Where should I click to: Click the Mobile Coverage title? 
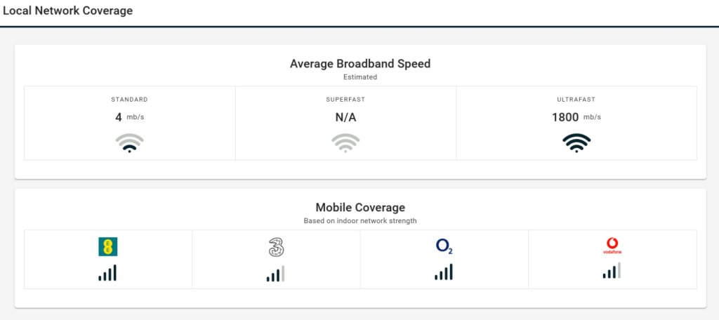tap(360, 208)
